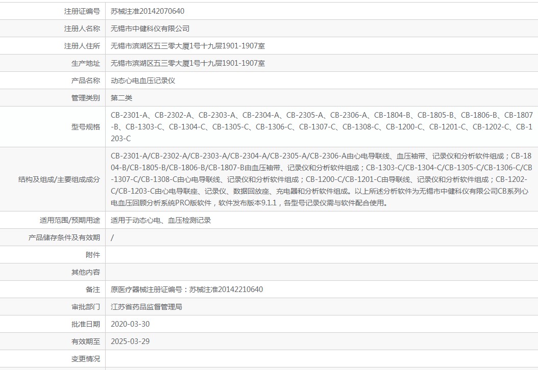
Task: Select the value 第二类
Action: tap(121, 98)
